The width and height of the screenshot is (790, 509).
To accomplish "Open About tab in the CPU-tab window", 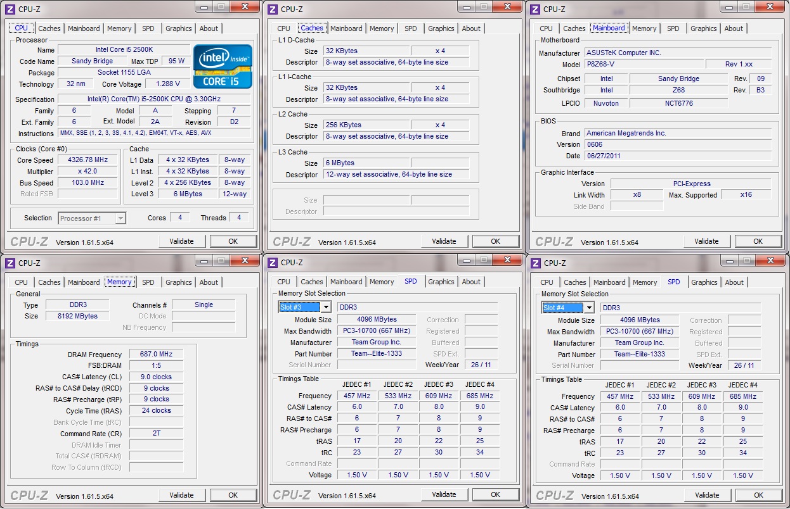I will tap(209, 28).
